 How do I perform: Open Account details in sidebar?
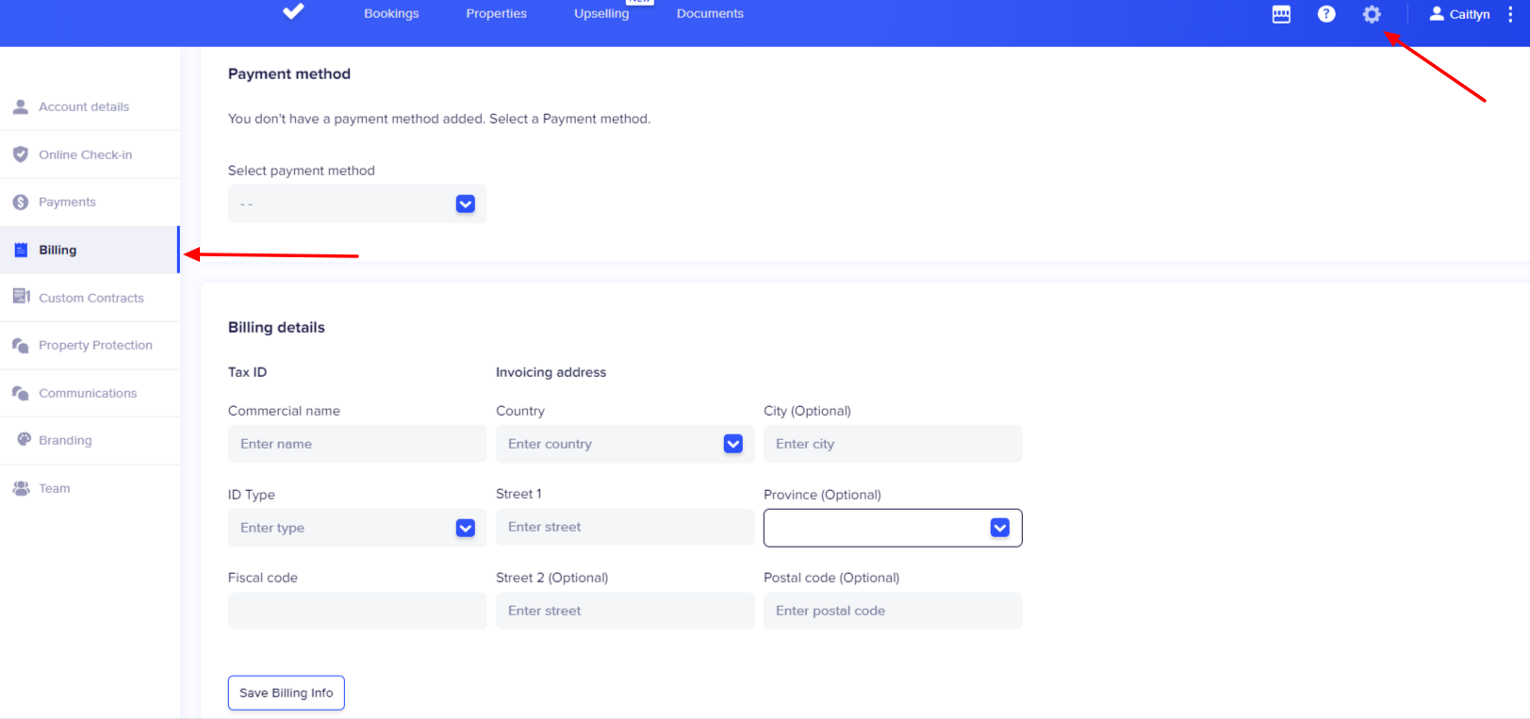coord(83,106)
